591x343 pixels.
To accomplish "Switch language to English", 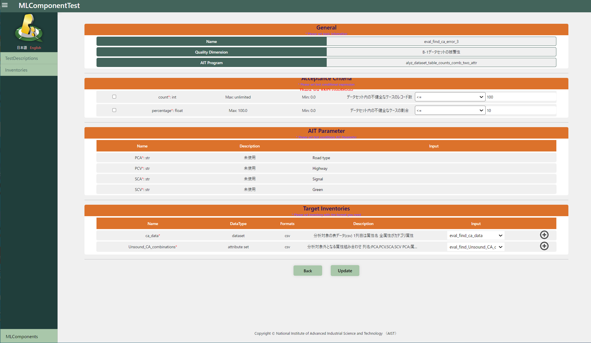I will pos(36,48).
